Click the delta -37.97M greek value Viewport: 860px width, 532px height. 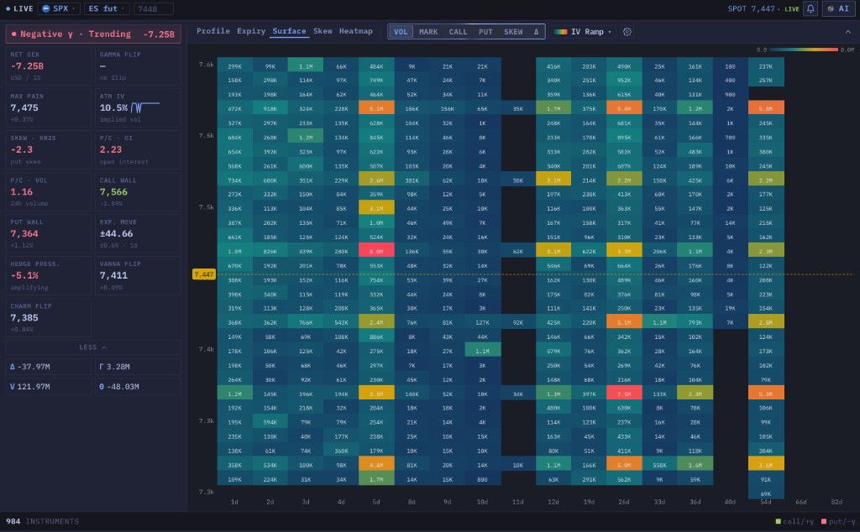(x=49, y=367)
